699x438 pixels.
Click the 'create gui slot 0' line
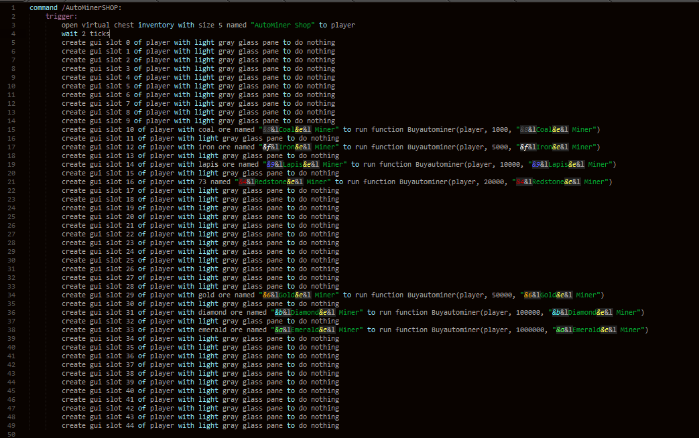[x=198, y=42]
